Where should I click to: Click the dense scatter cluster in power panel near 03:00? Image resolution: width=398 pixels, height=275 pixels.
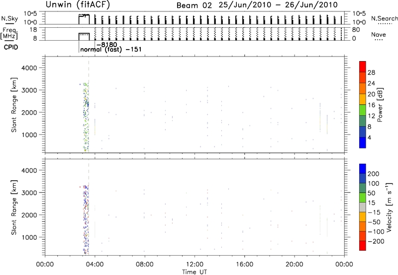tap(86, 117)
